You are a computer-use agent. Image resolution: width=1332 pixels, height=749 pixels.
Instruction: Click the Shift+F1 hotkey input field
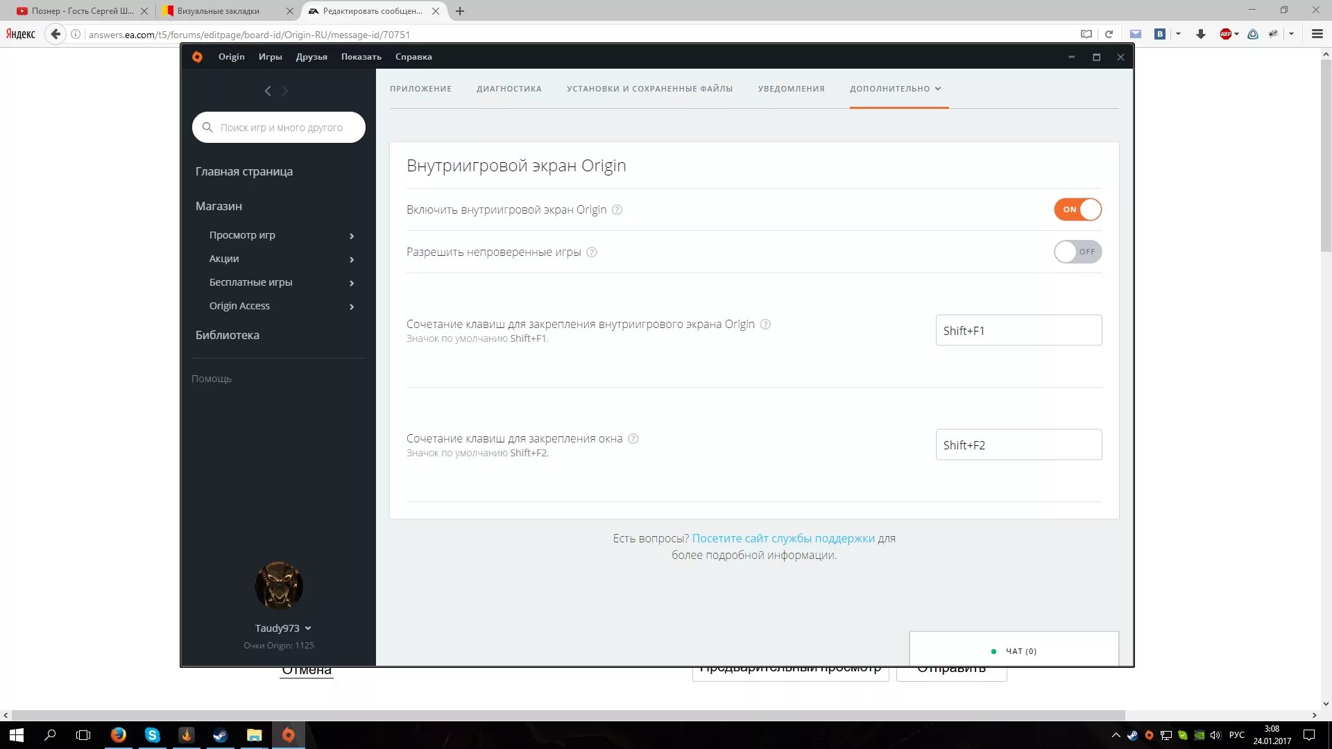[1018, 331]
